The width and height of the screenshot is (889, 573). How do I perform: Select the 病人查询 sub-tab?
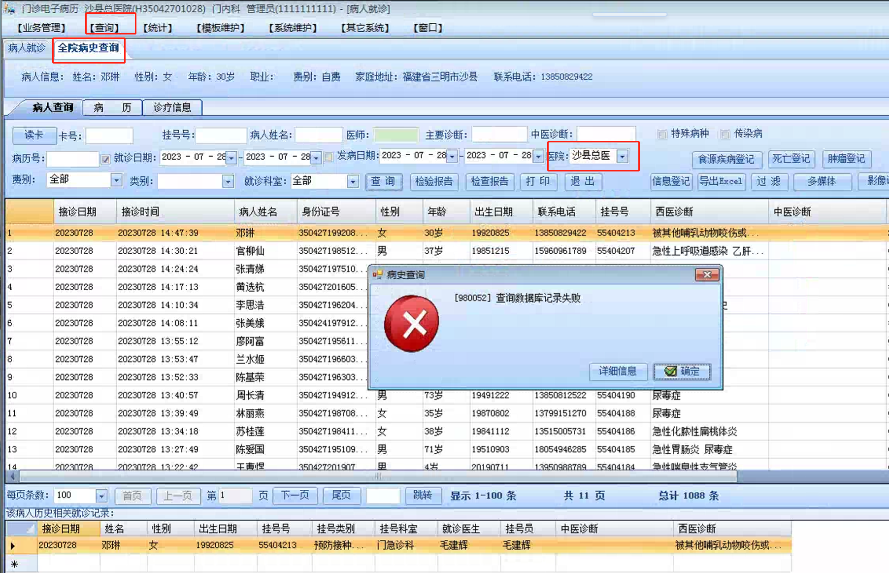tap(53, 107)
